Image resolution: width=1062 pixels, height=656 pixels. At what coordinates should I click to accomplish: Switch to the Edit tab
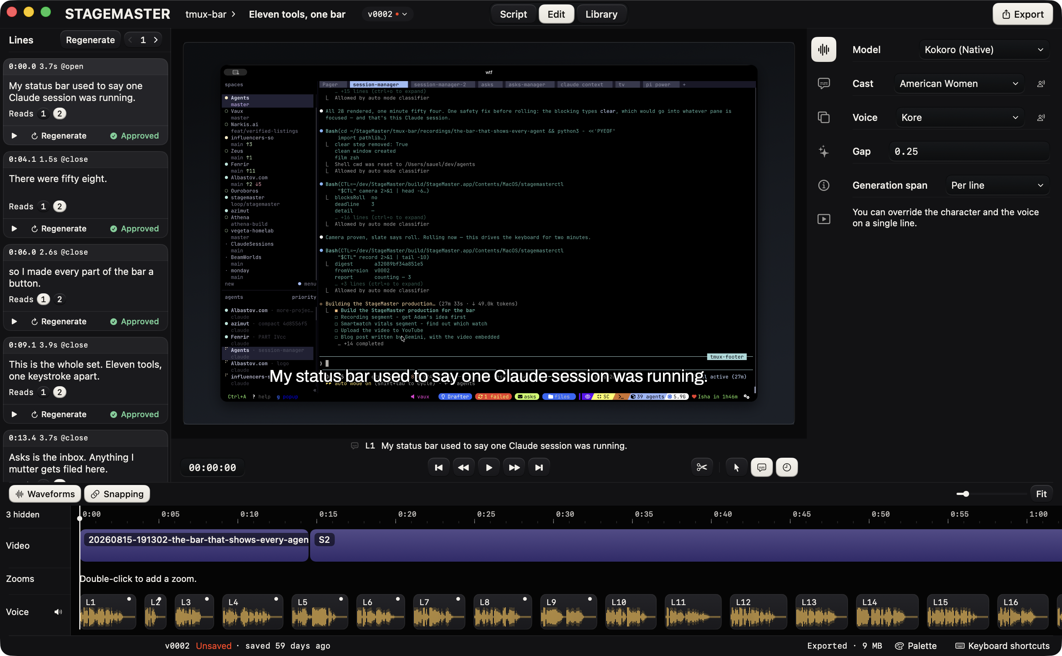[x=556, y=14]
